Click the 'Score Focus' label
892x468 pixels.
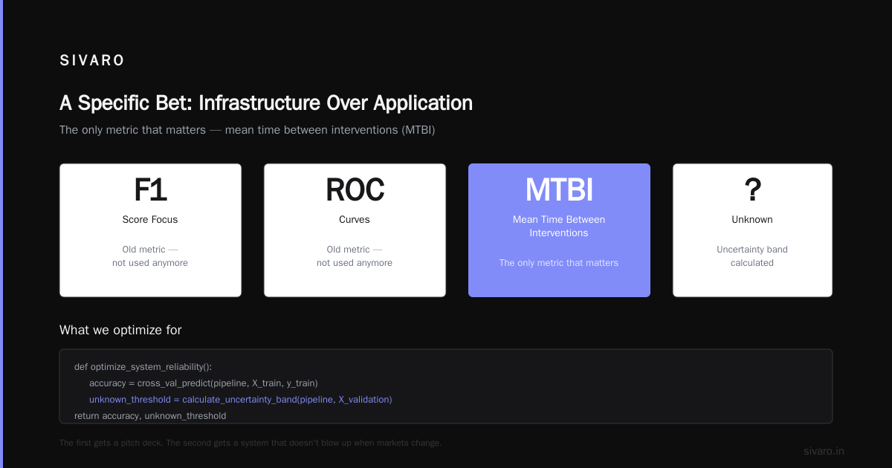[150, 220]
